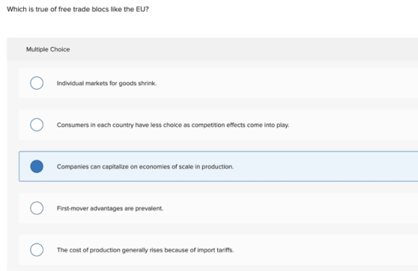Click text 'The cost of production generally rises because of import tariffs.'
The width and height of the screenshot is (418, 271).
click(146, 250)
